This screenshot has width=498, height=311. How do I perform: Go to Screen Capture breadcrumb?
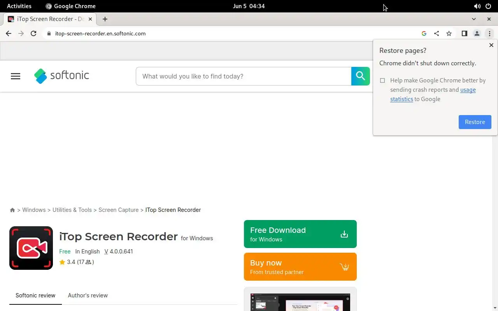tap(119, 210)
